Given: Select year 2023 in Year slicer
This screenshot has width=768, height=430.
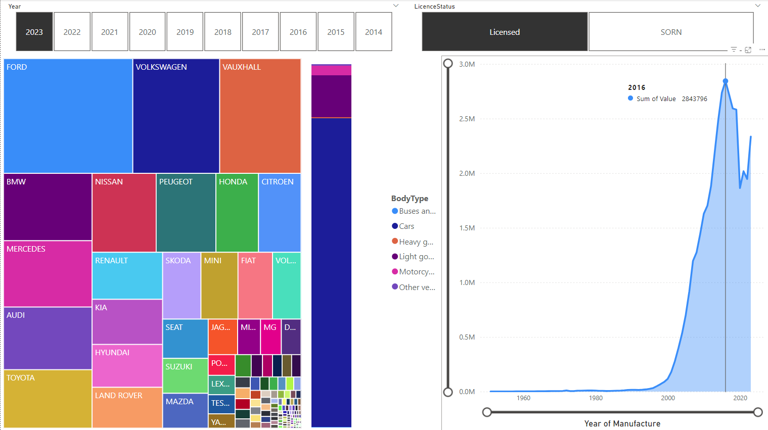Looking at the screenshot, I should 34,32.
